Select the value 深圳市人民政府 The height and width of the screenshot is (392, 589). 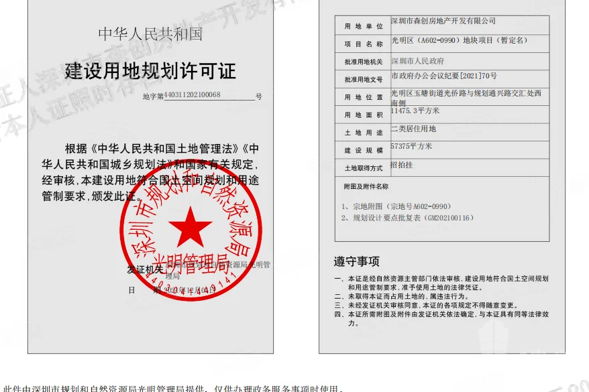coord(417,61)
